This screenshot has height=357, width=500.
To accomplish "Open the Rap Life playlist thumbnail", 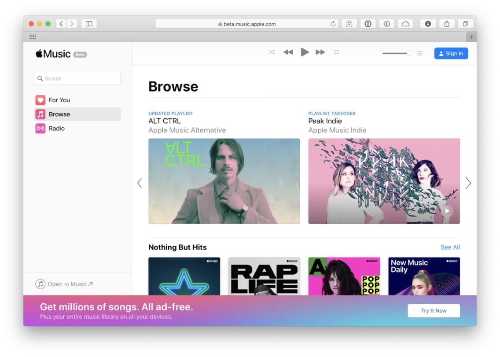I will pos(264,276).
